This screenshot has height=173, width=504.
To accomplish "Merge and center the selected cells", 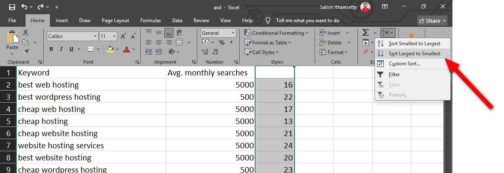I will 179,42.
